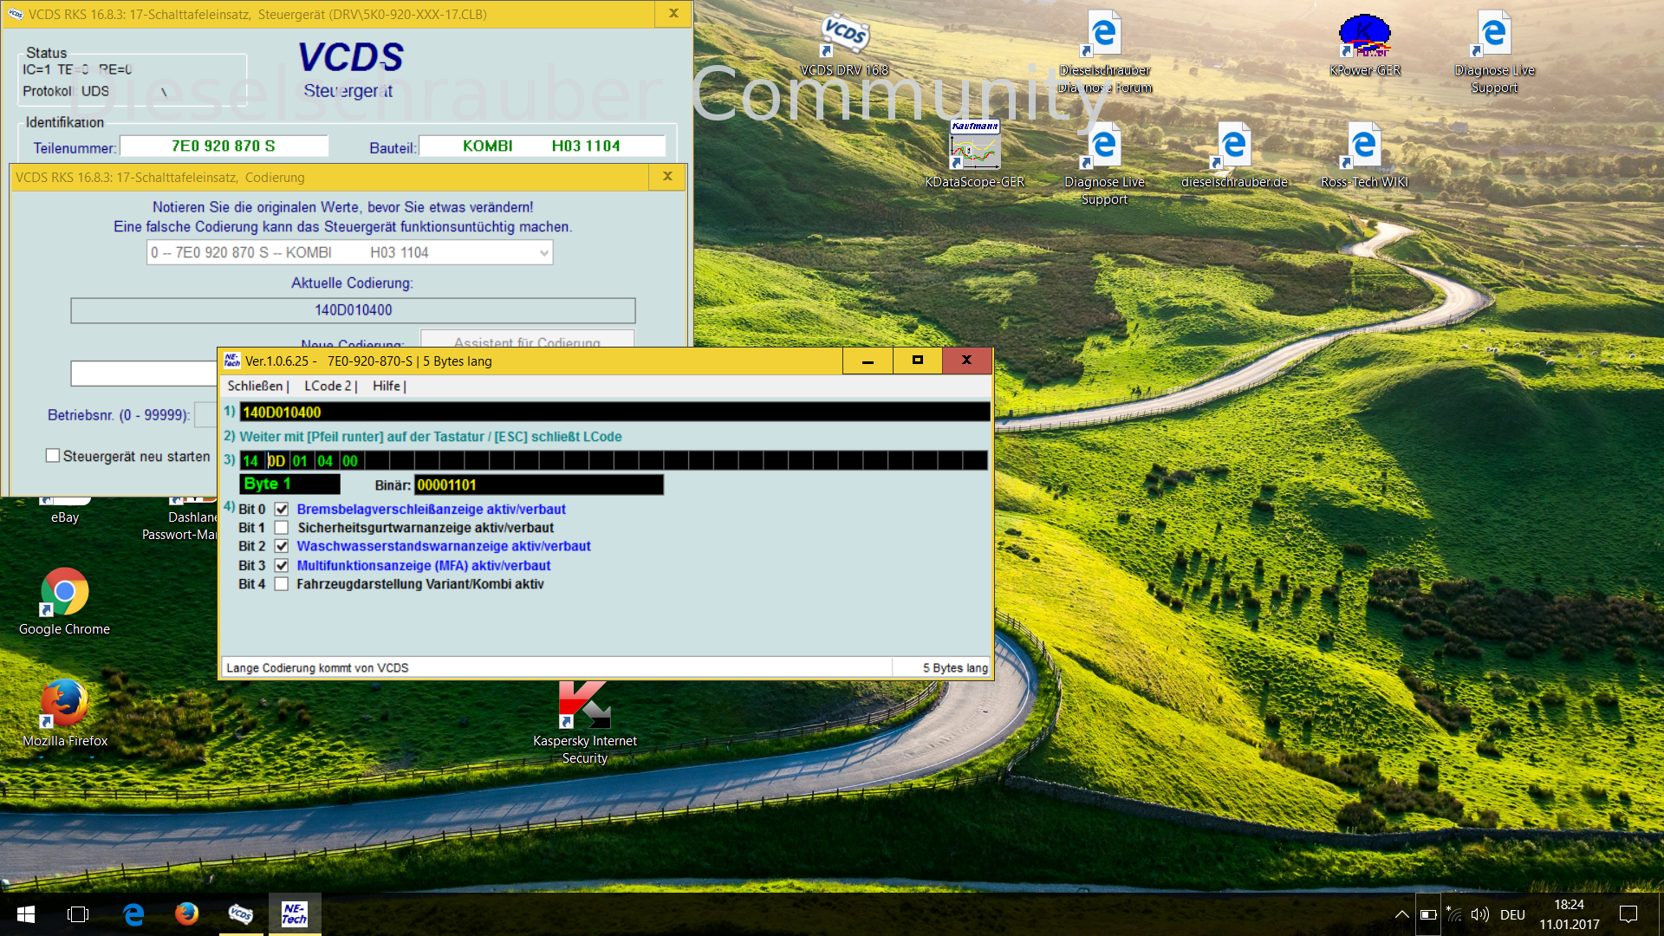
Task: Select byte 1 value 0D
Action: (x=276, y=461)
